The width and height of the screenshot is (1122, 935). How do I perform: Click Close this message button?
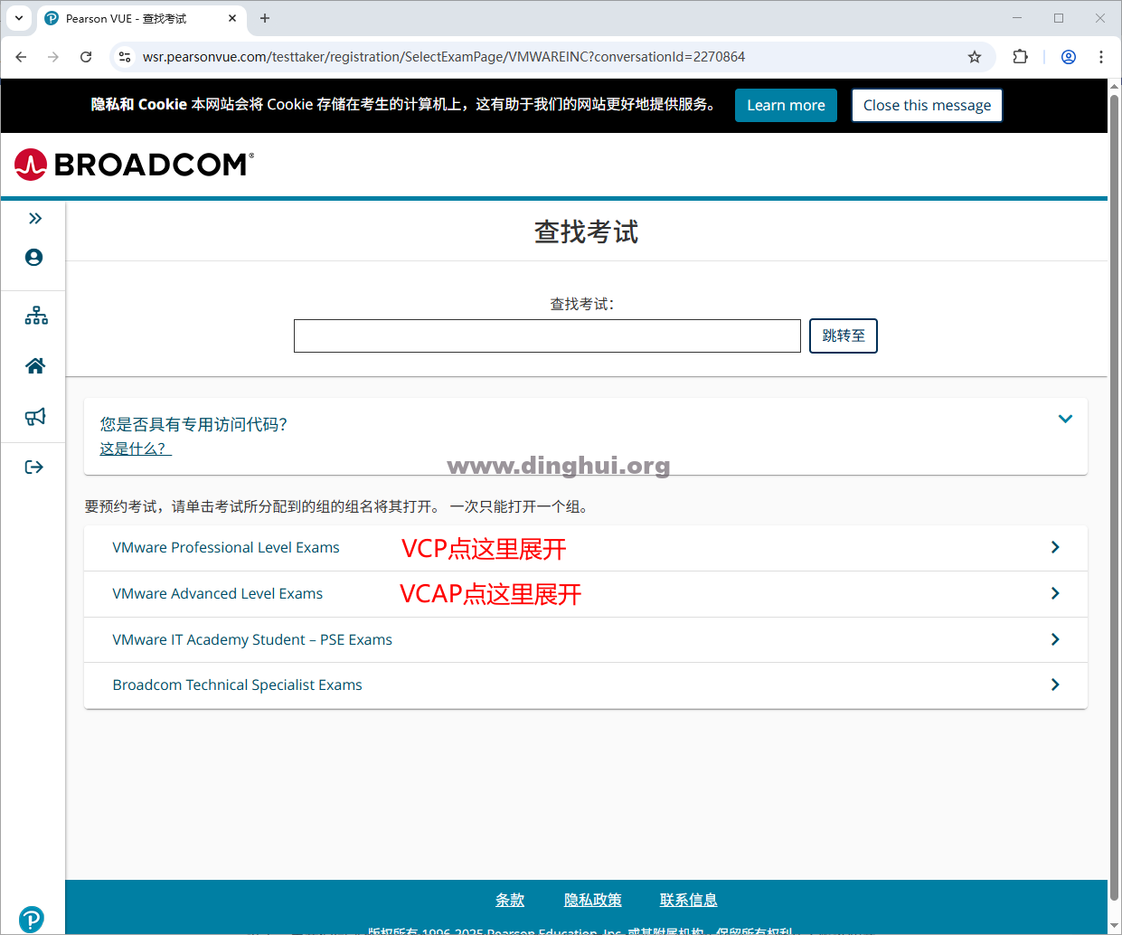pos(927,105)
